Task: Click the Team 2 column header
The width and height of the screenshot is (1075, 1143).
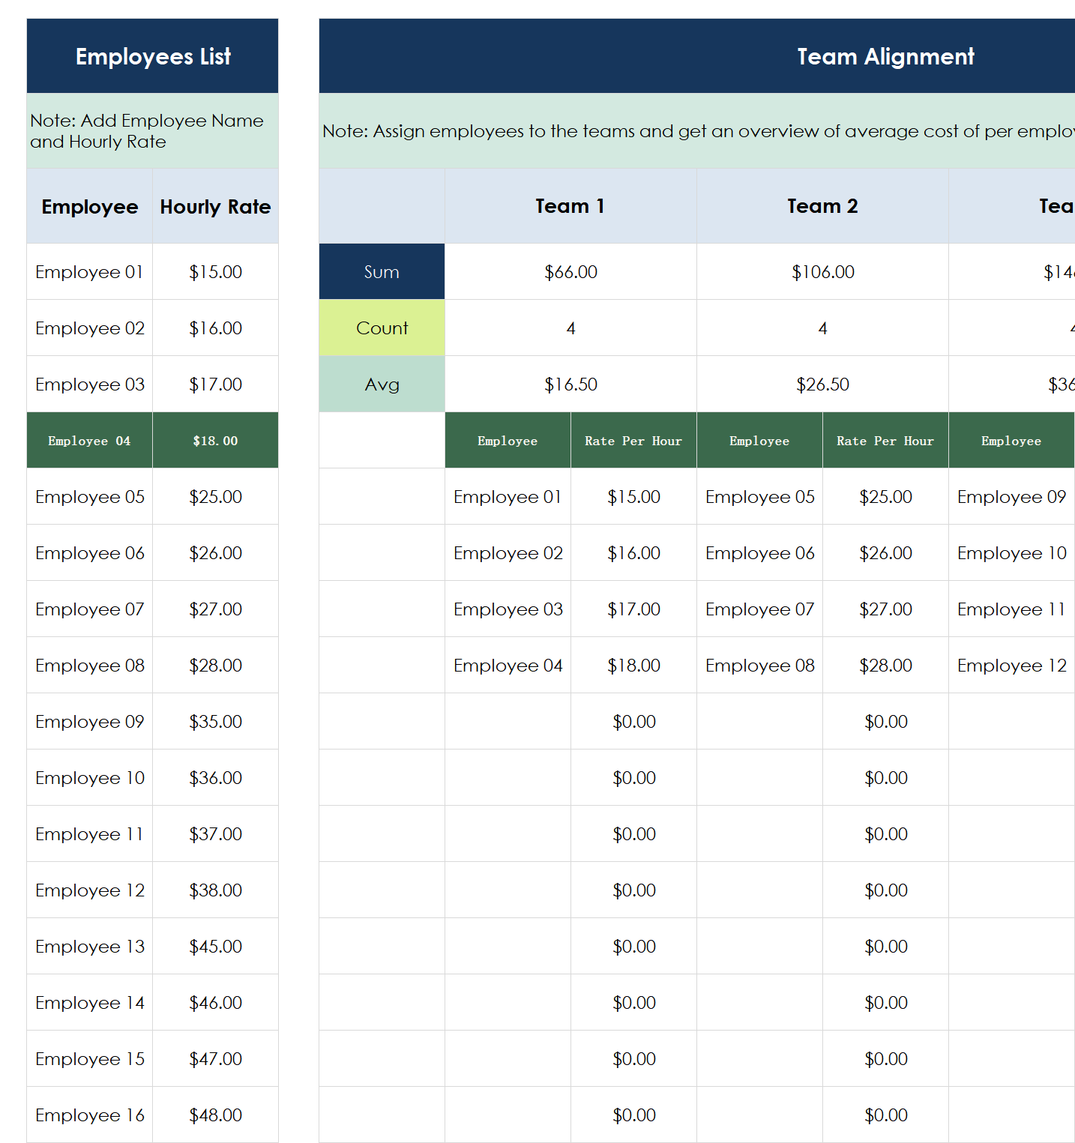Action: tap(822, 206)
